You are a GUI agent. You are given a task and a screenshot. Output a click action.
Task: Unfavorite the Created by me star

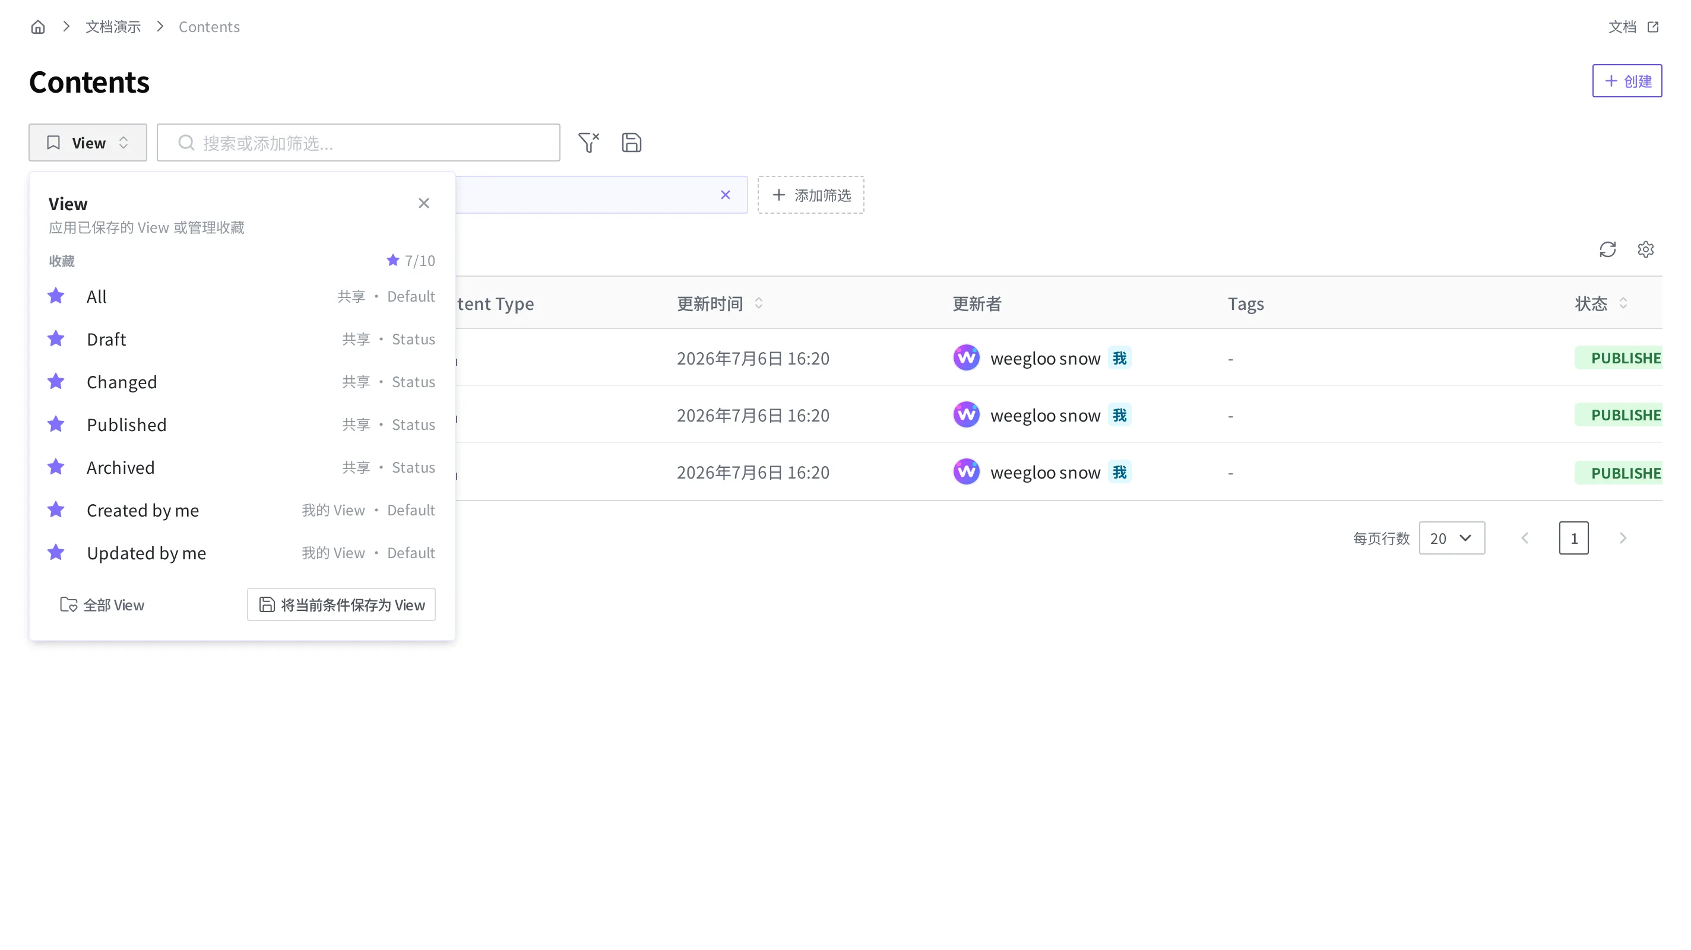(x=56, y=509)
